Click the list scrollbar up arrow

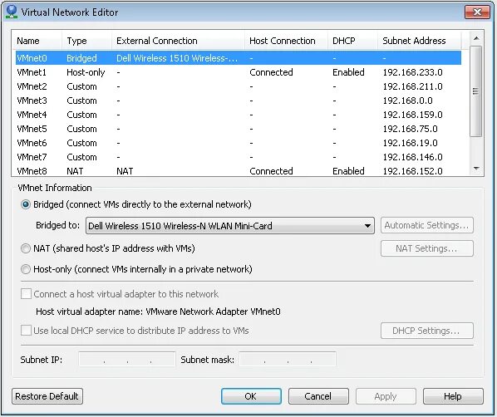pyautogui.click(x=476, y=38)
